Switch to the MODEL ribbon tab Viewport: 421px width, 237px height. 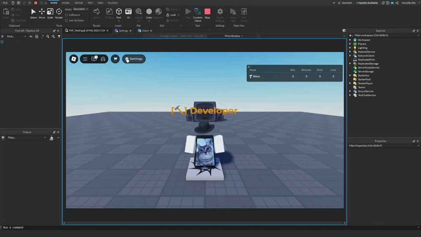point(66,3)
